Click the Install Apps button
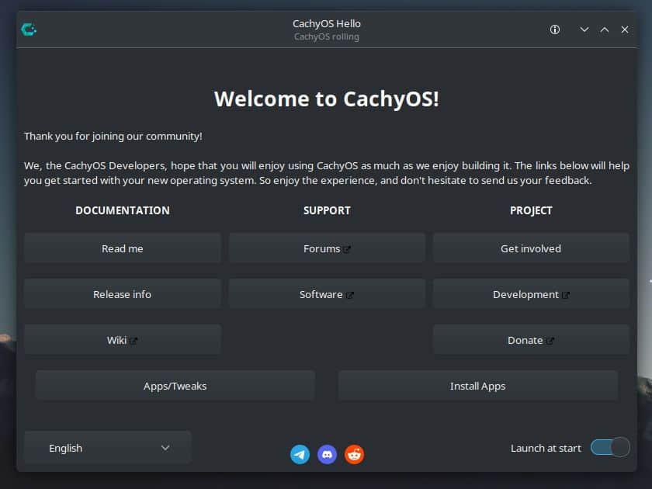This screenshot has height=489, width=652. [477, 386]
